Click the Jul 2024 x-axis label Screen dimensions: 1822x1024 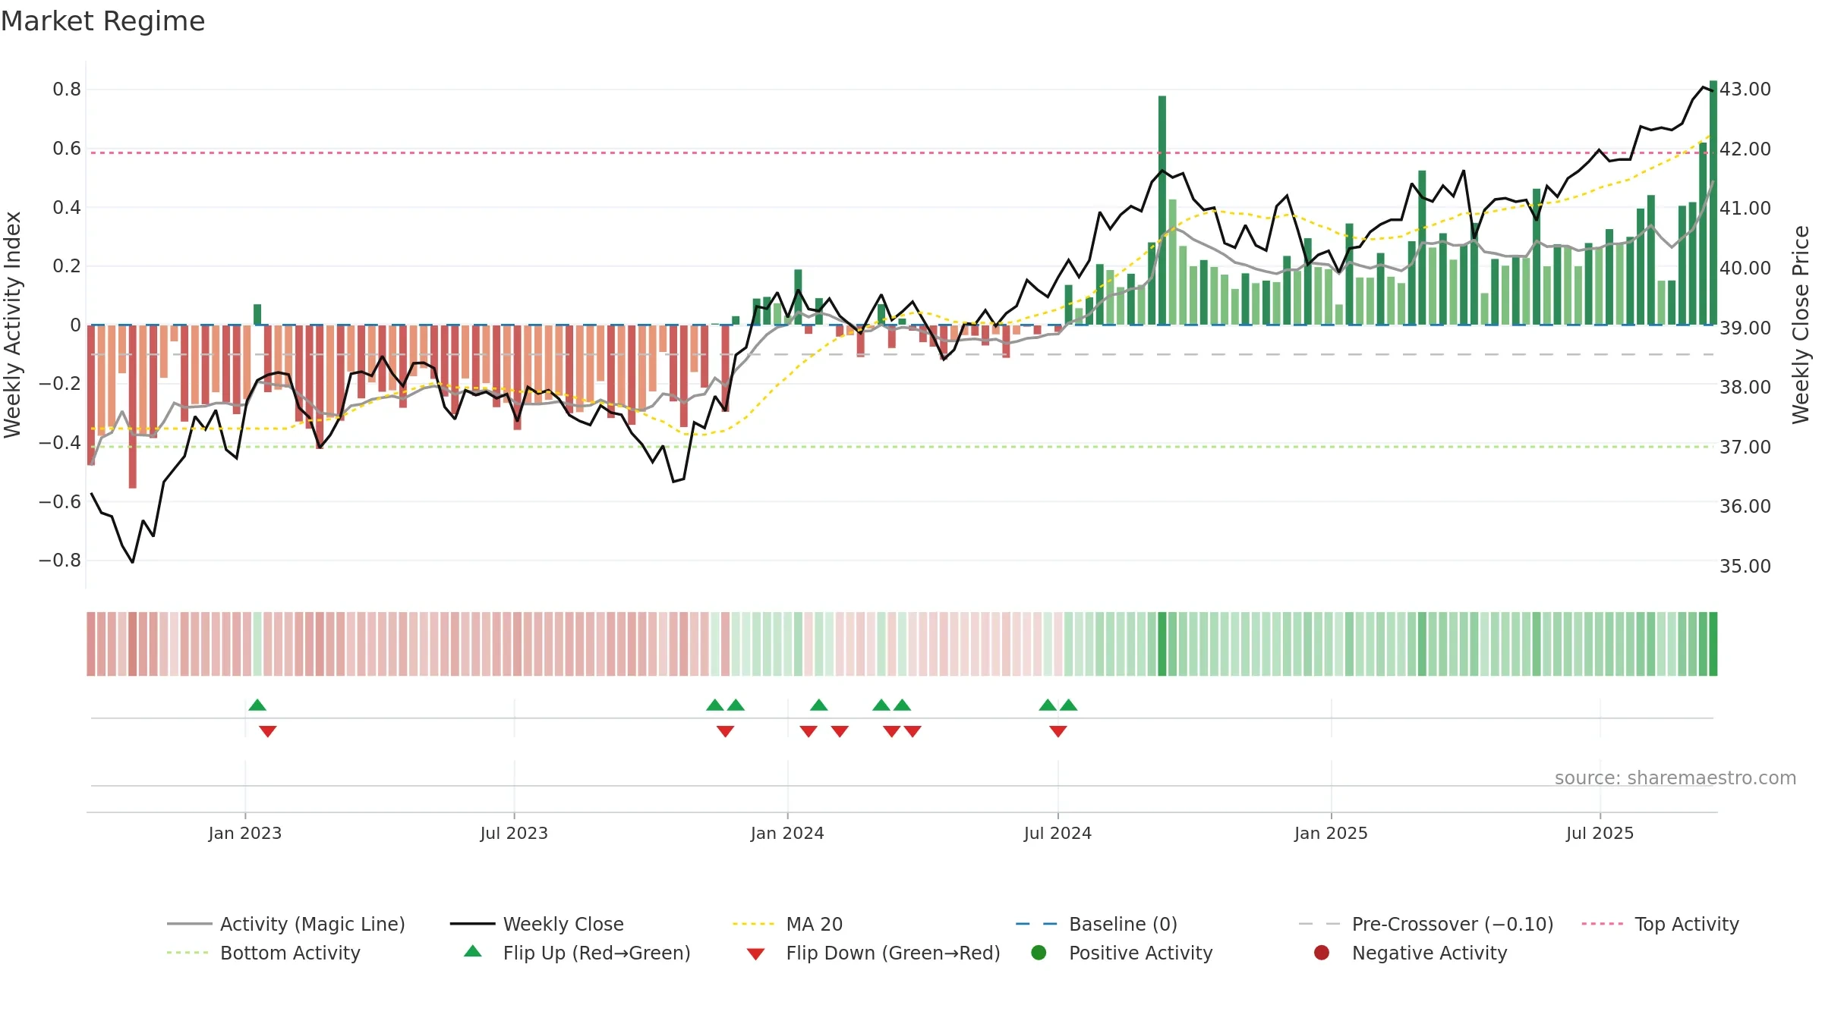[x=1058, y=833]
